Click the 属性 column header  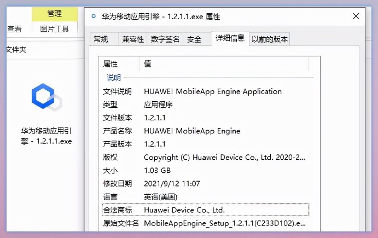point(119,63)
